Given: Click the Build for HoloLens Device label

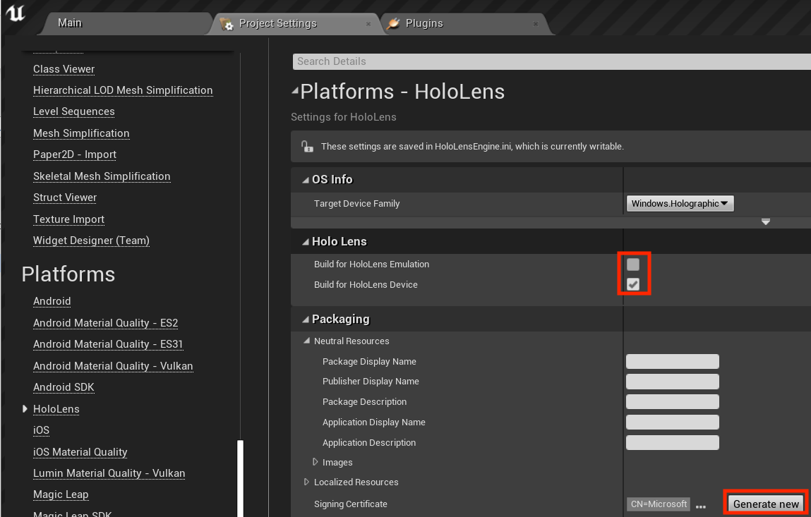Looking at the screenshot, I should tap(366, 285).
